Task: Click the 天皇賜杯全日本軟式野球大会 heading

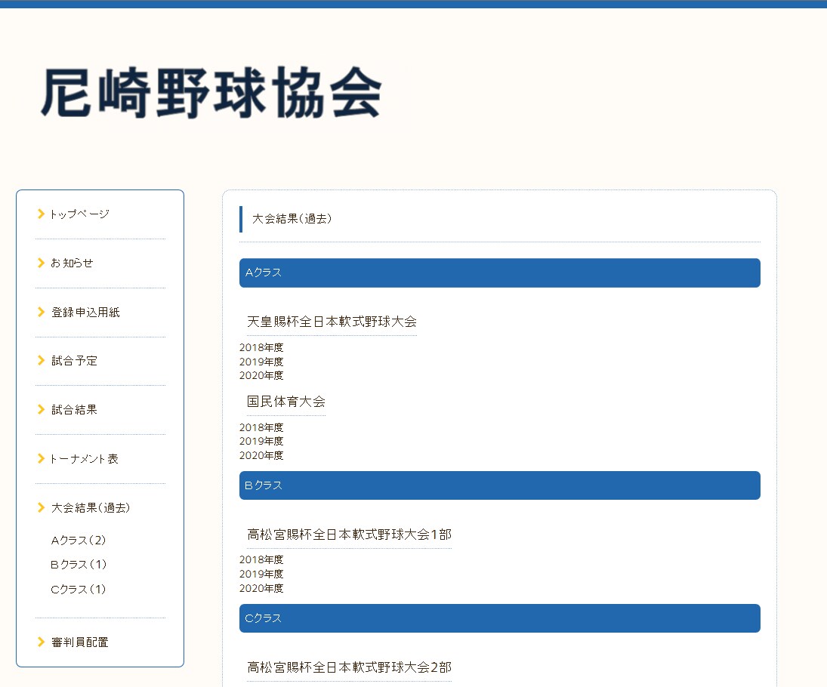Action: click(332, 322)
